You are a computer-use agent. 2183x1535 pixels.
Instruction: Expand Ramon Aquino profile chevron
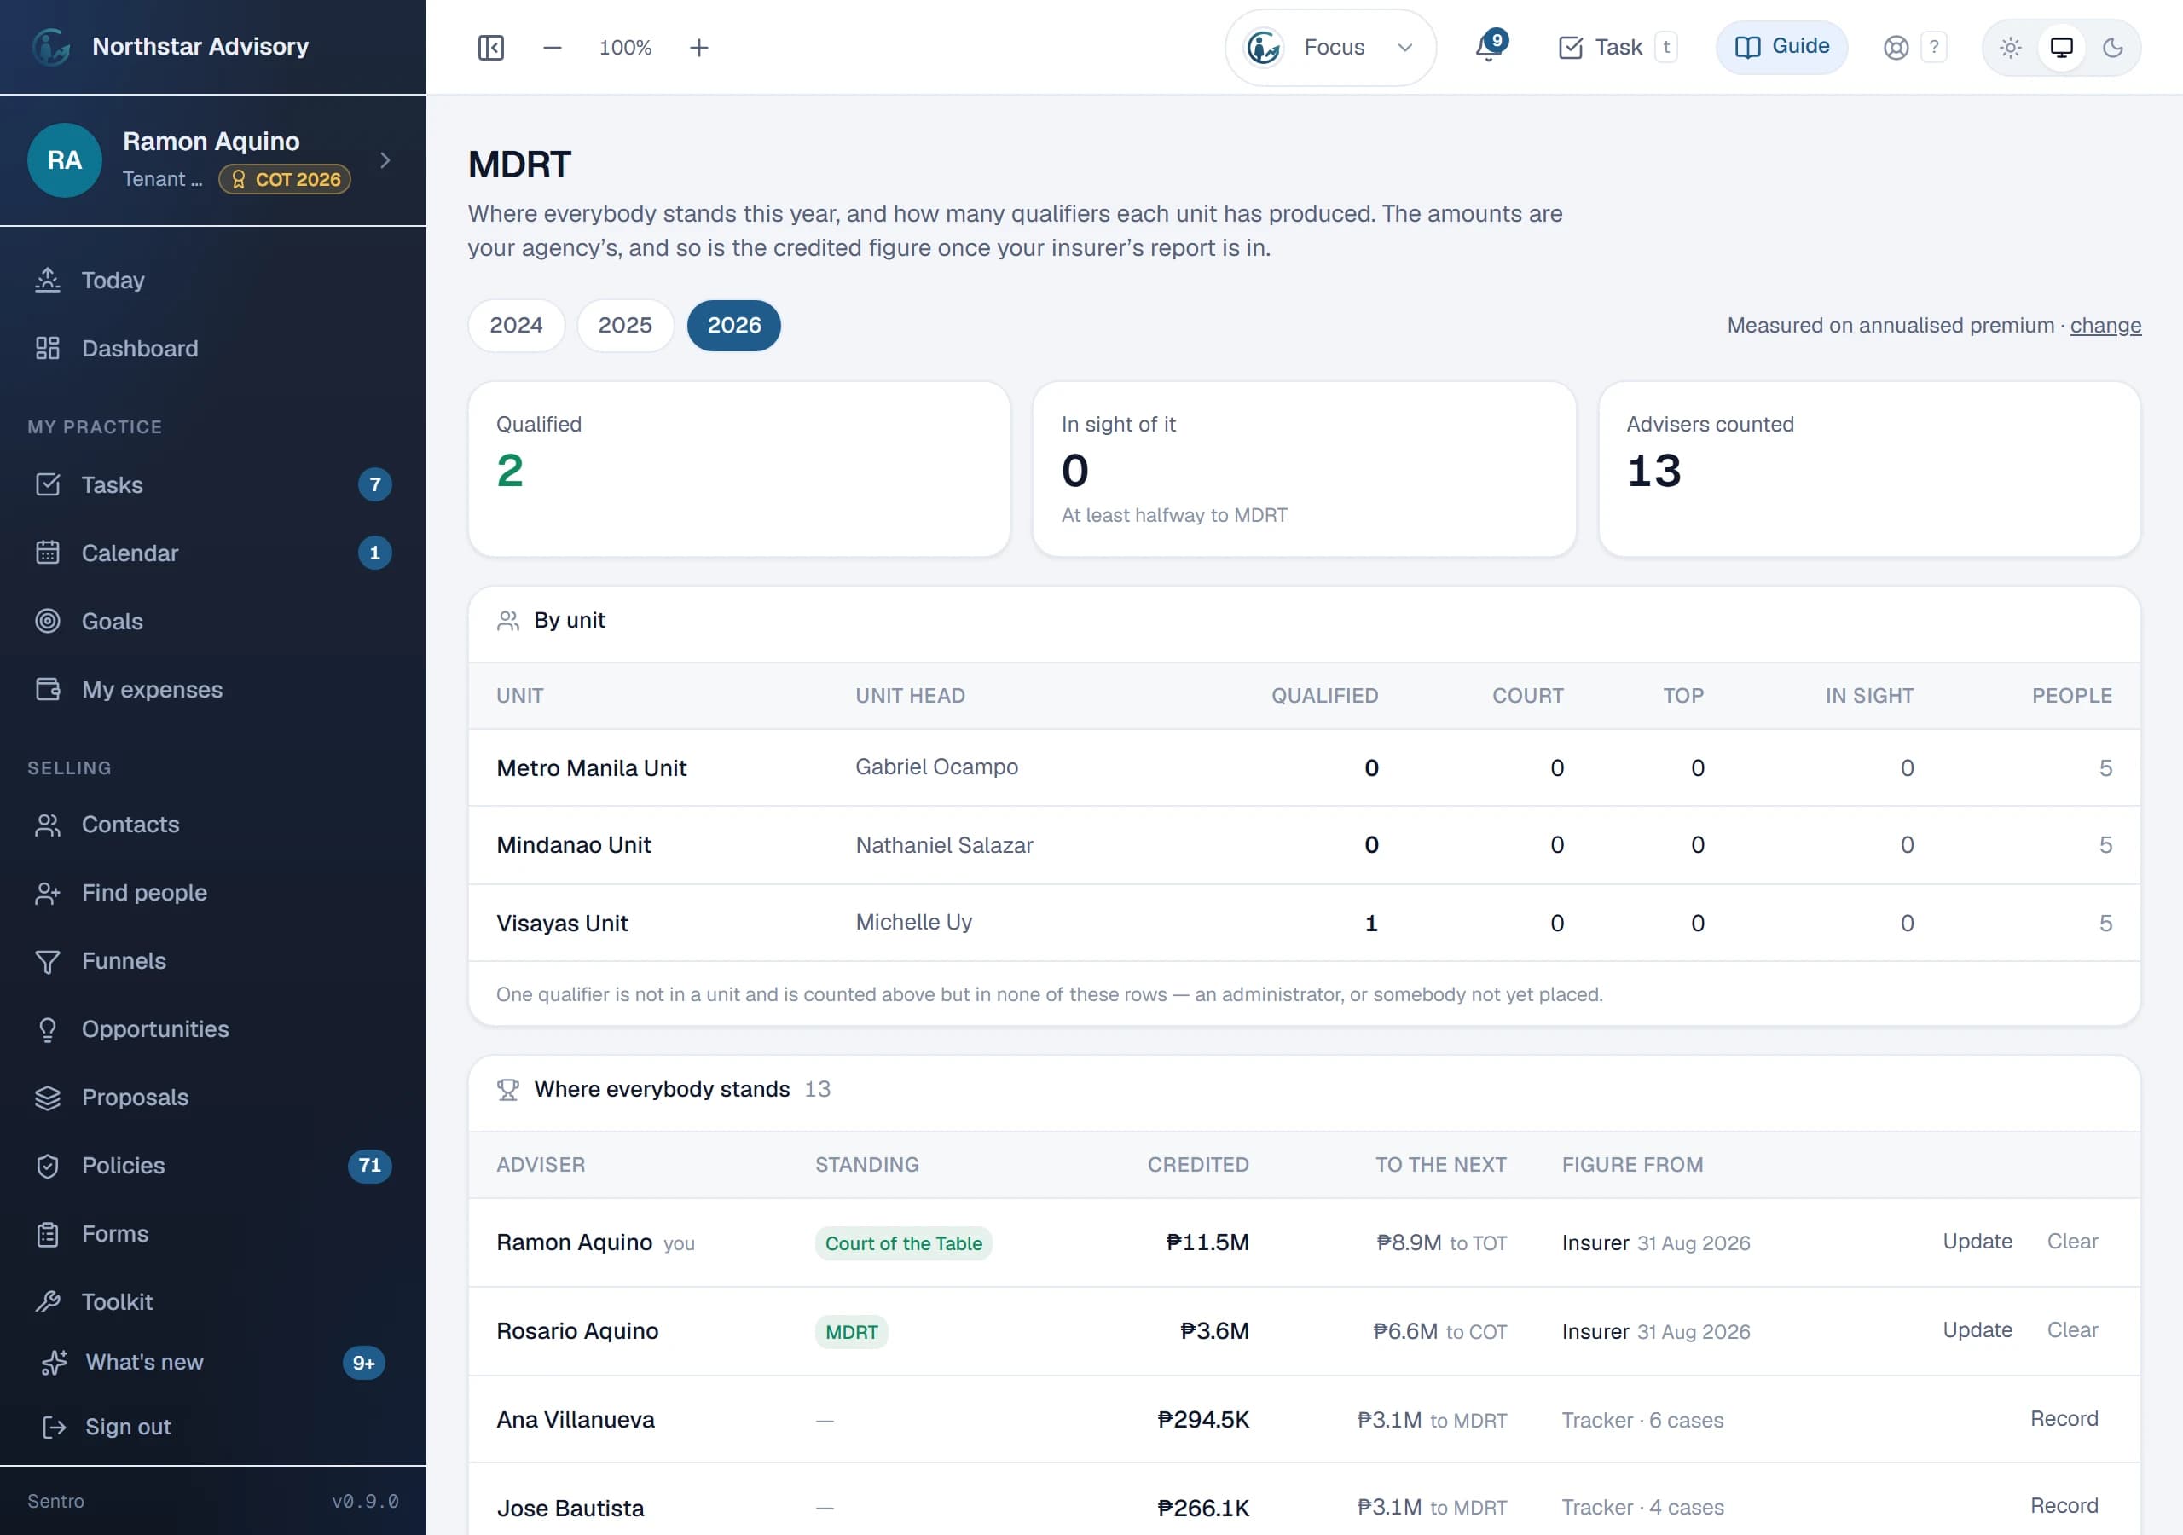click(x=385, y=160)
